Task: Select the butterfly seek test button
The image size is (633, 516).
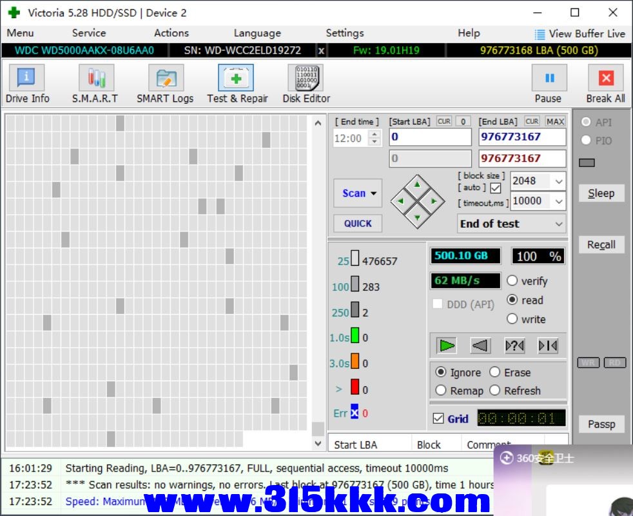Action: tap(548, 346)
